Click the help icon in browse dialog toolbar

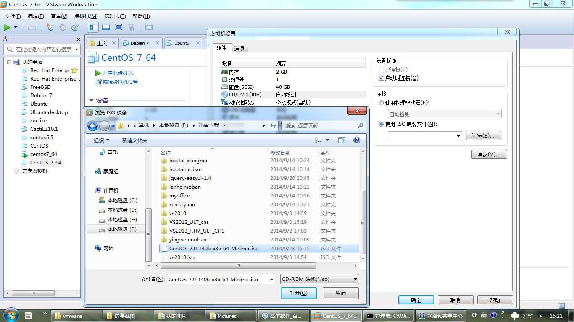tap(357, 140)
